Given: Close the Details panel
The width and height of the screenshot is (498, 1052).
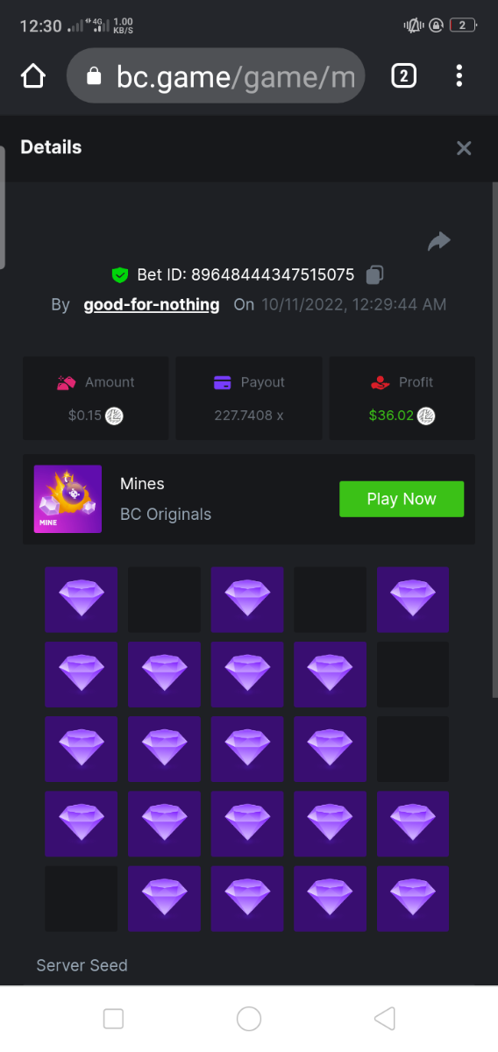Looking at the screenshot, I should pos(464,148).
